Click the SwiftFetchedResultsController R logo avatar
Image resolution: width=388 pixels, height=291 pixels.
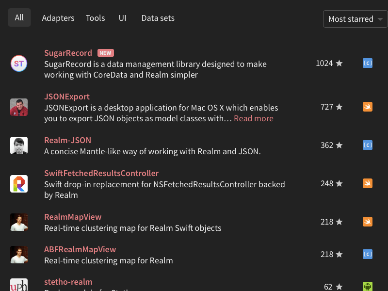click(19, 184)
